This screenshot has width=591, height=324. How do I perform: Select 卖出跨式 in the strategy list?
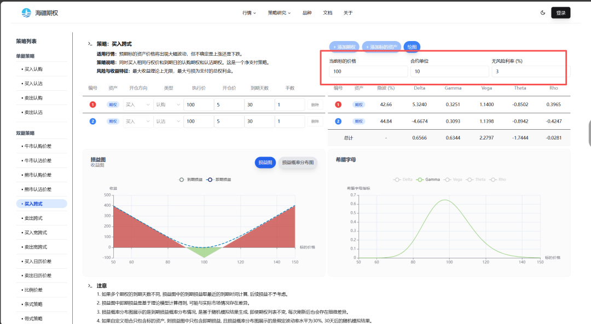click(x=33, y=218)
